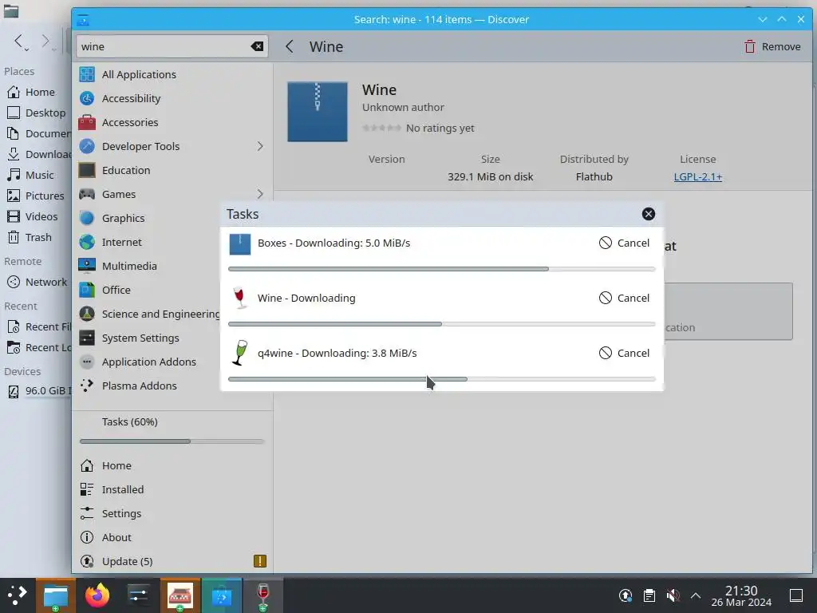Click the Wine download progress bar
This screenshot has height=613, width=817.
pyautogui.click(x=442, y=324)
